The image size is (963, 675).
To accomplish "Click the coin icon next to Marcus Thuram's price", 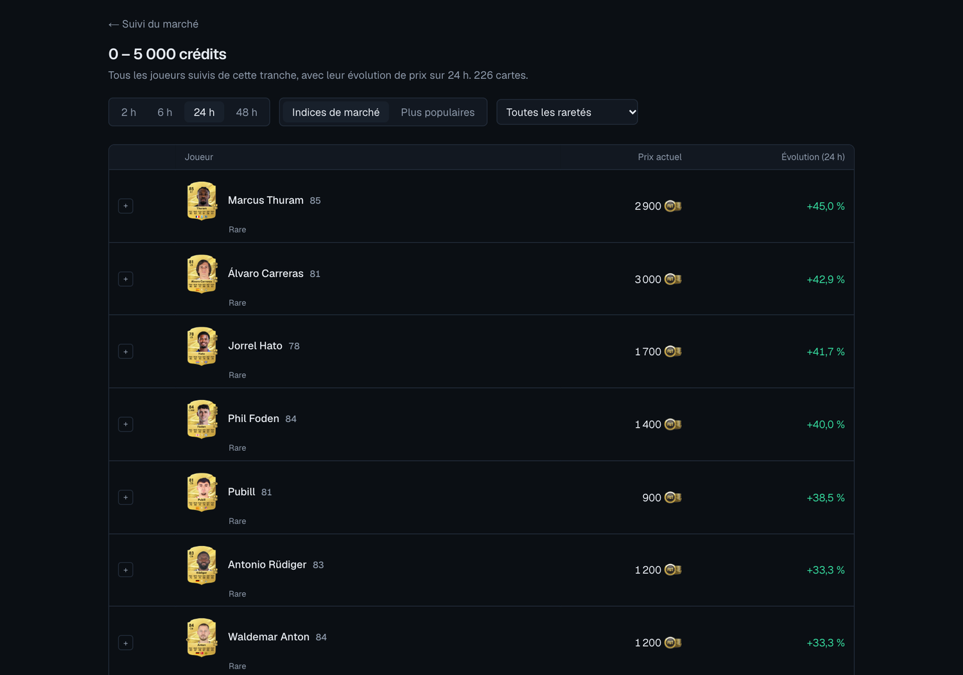I will [x=673, y=206].
